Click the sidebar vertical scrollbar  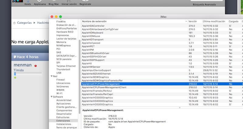point(80,77)
